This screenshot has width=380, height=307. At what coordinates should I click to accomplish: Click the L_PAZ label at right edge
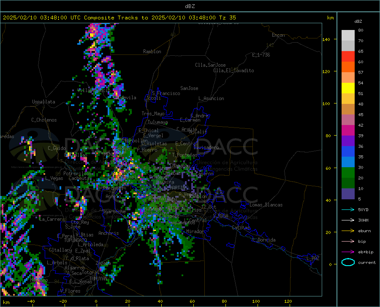point(313,258)
